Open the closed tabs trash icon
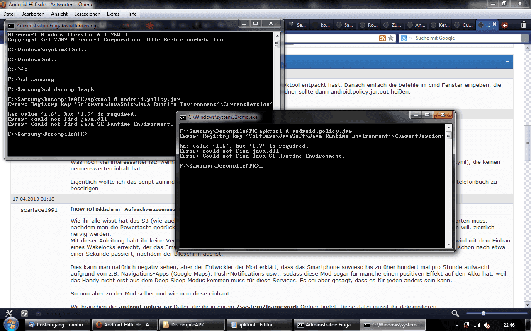The image size is (531, 331). click(x=524, y=25)
